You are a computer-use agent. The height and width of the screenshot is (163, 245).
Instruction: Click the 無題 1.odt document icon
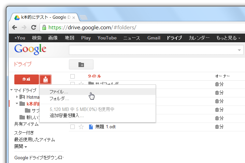[x=91, y=127]
